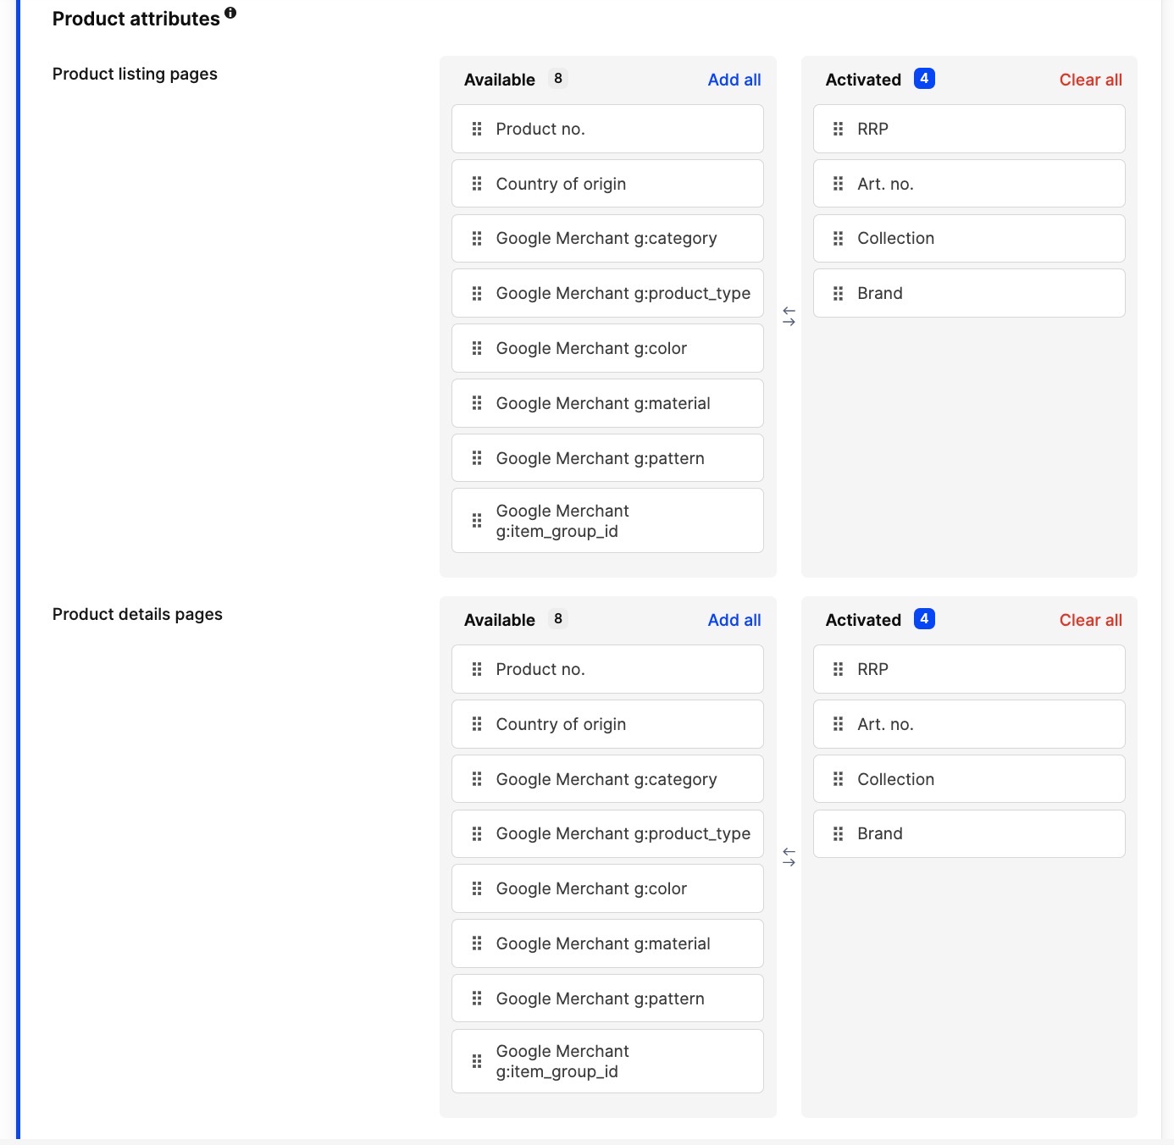Select details Google Merchant g:material attribute

pos(607,943)
